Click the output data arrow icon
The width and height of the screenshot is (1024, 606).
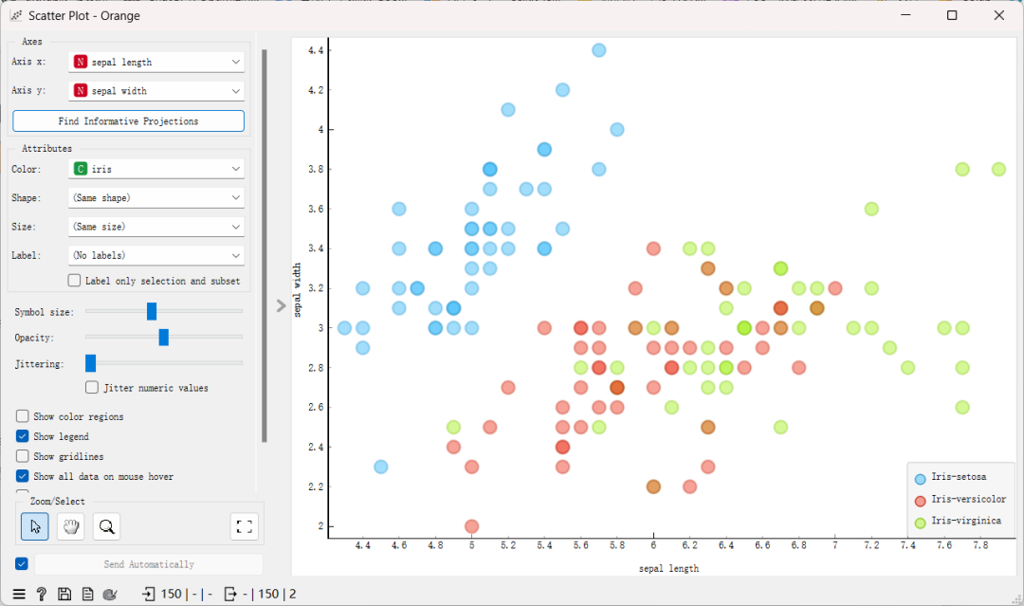coord(229,594)
